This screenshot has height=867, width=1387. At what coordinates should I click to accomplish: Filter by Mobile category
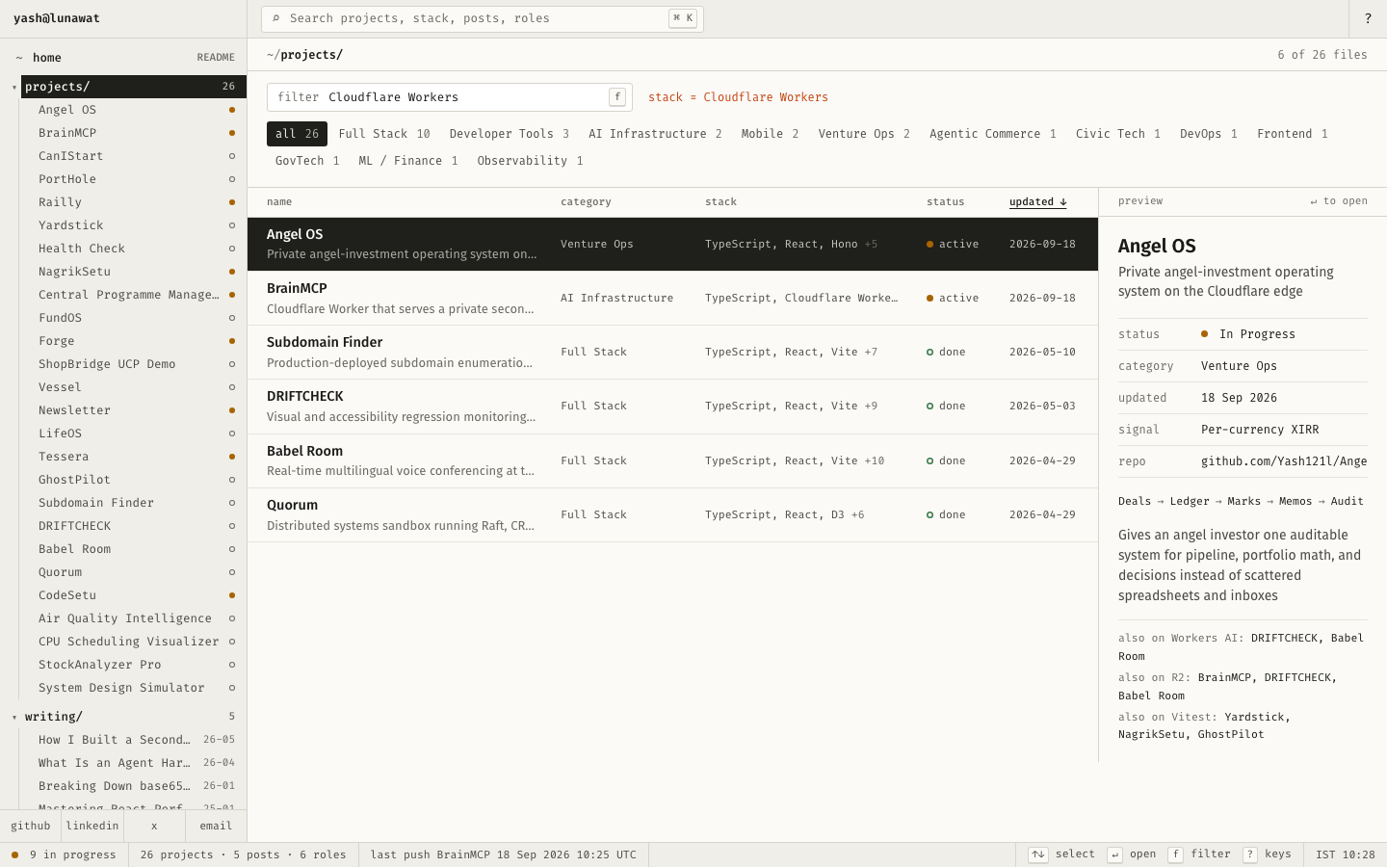click(771, 134)
